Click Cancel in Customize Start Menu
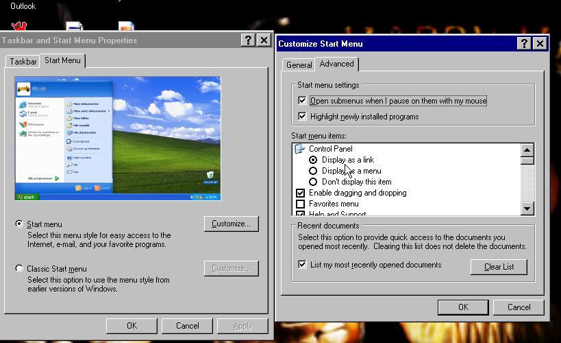Image resolution: width=561 pixels, height=343 pixels. click(x=519, y=307)
